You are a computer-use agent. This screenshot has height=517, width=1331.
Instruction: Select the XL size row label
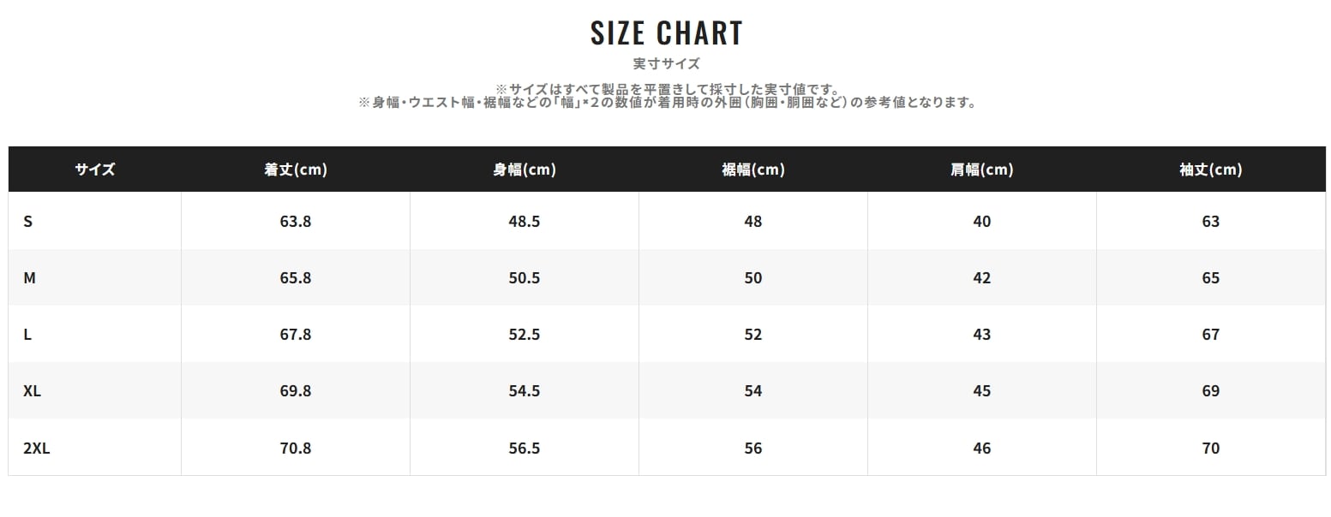[x=33, y=391]
